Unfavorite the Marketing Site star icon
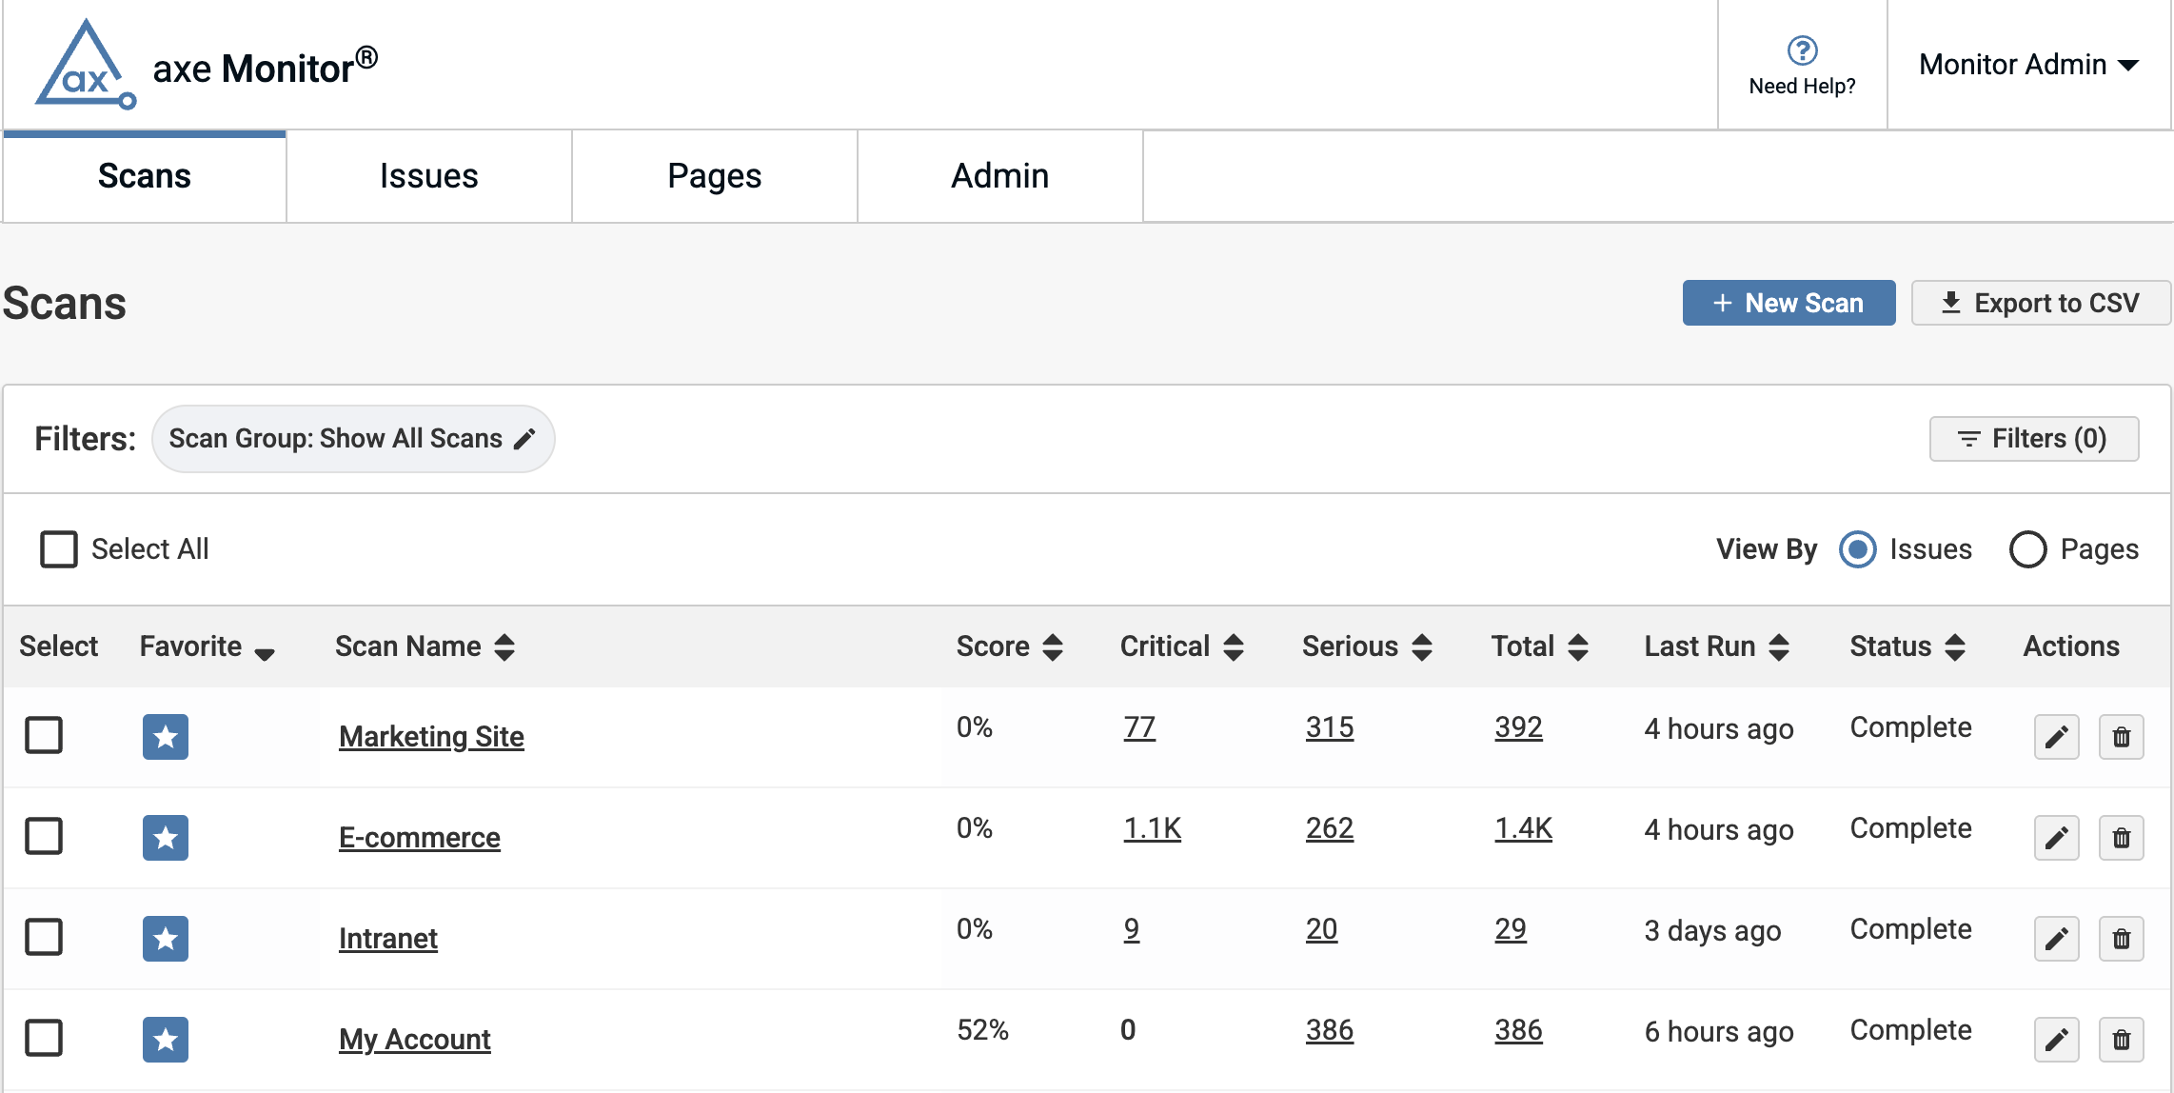 click(166, 737)
